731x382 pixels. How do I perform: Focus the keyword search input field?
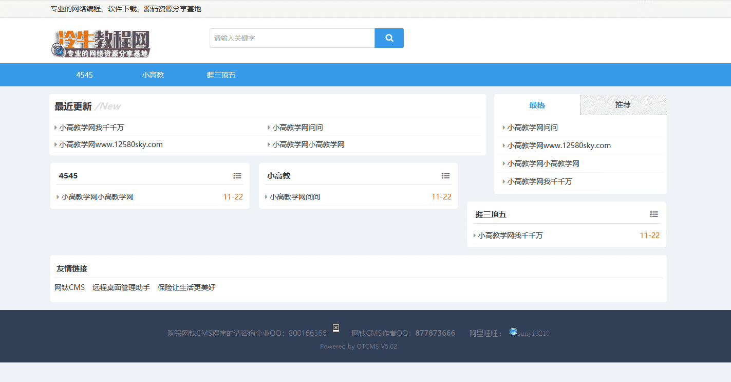tap(292, 38)
